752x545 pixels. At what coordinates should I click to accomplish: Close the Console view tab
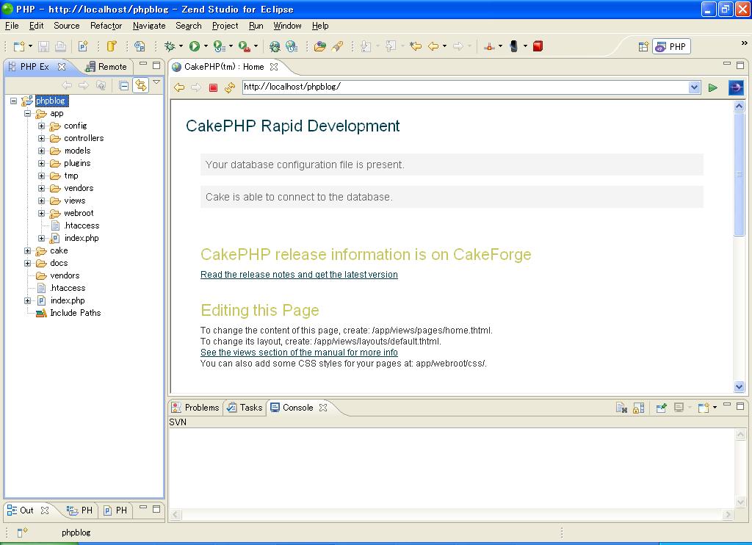(x=323, y=408)
